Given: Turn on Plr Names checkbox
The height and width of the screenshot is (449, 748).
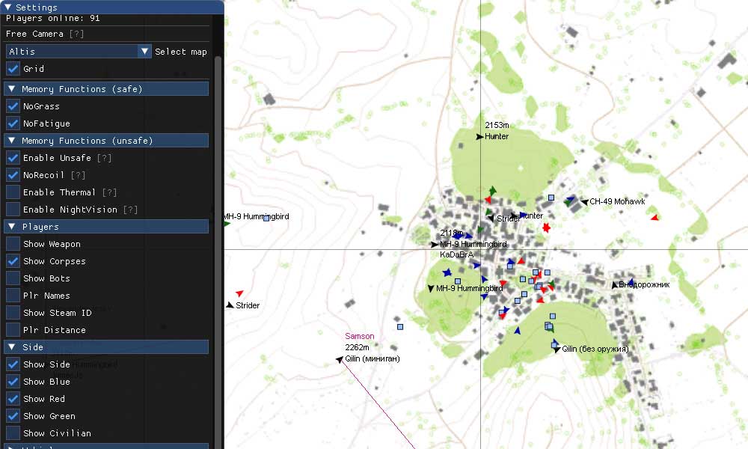Looking at the screenshot, I should tap(13, 296).
